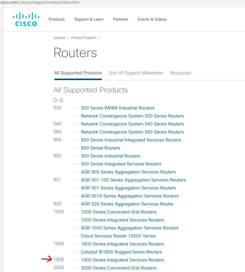
Task: Click the Routers page heading
Action: [75, 53]
